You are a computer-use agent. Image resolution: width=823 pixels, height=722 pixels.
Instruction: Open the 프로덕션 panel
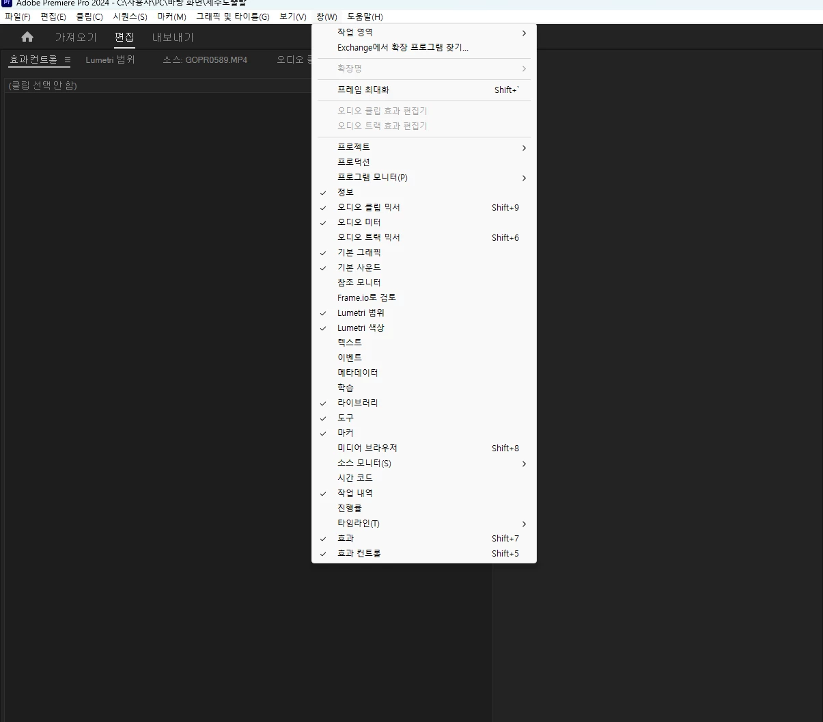(423, 162)
